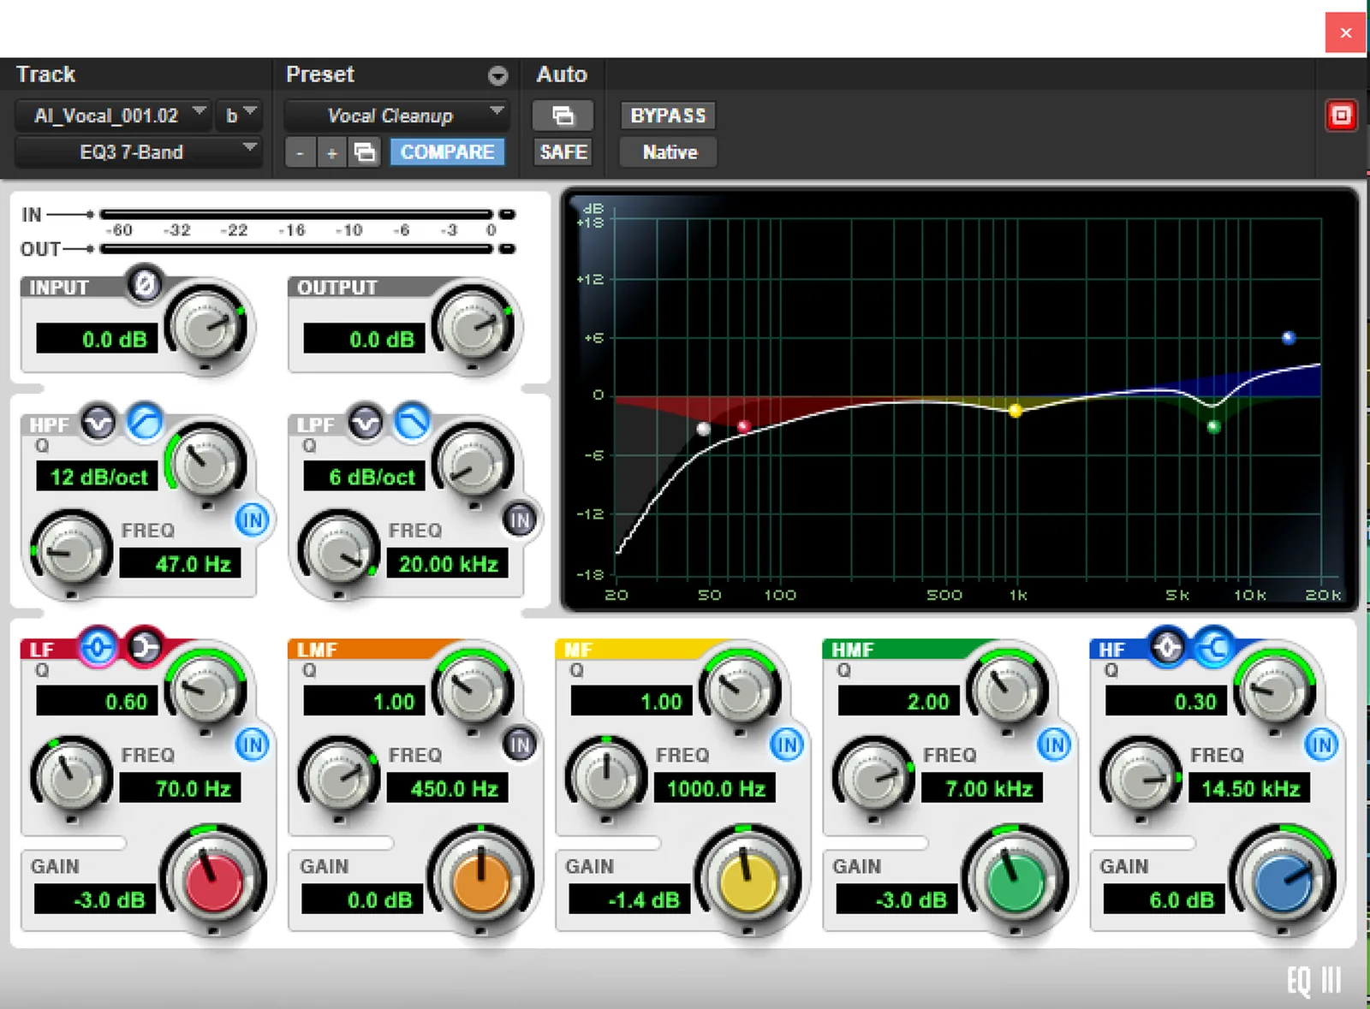The height and width of the screenshot is (1009, 1370).
Task: Enable the automation SAFE button
Action: pos(563,152)
